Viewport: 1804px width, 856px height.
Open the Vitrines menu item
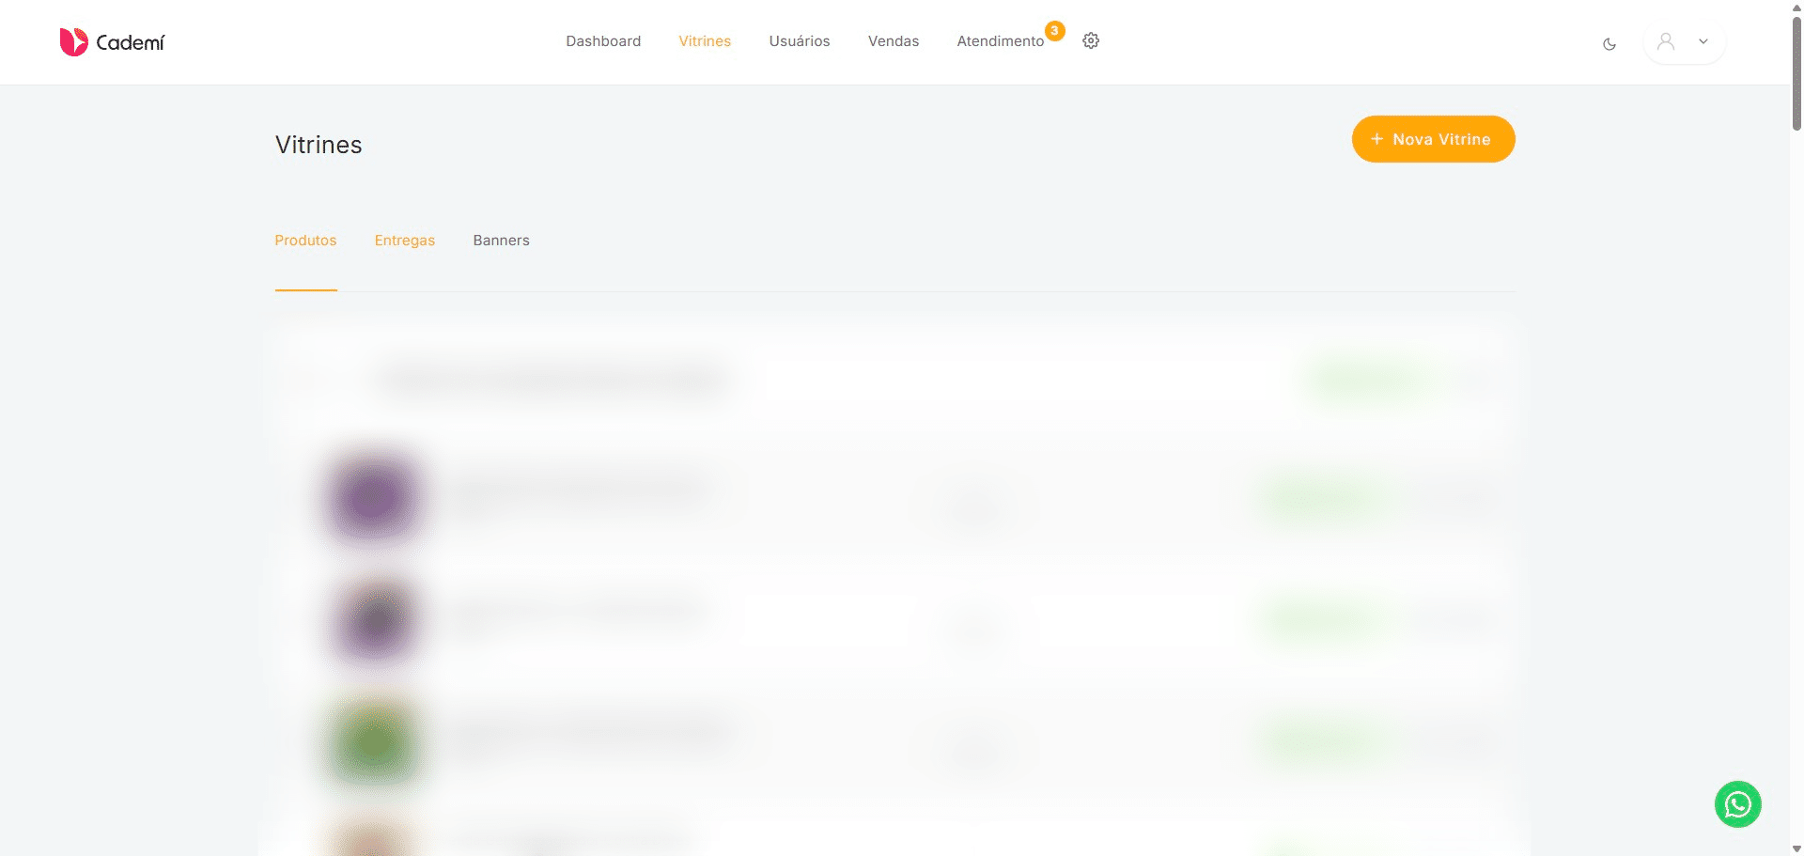(705, 41)
